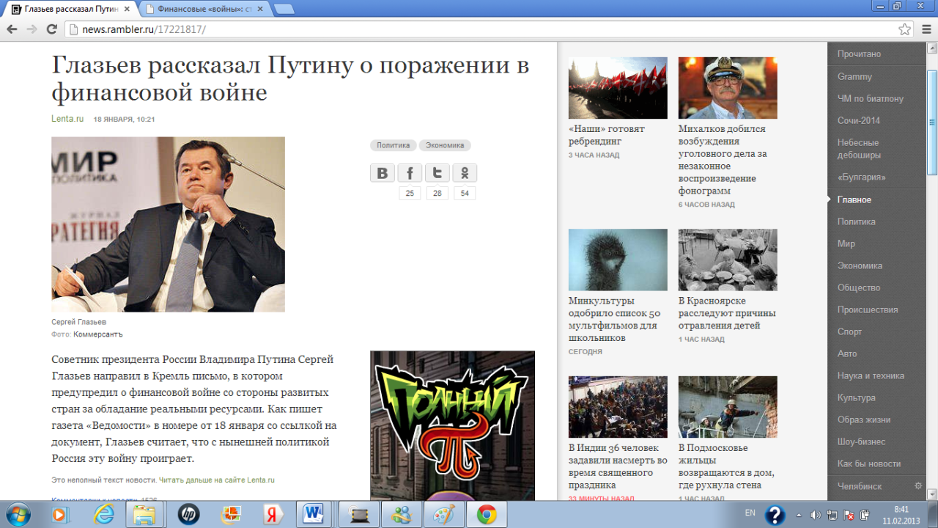Share the article on Twitter

tap(437, 173)
